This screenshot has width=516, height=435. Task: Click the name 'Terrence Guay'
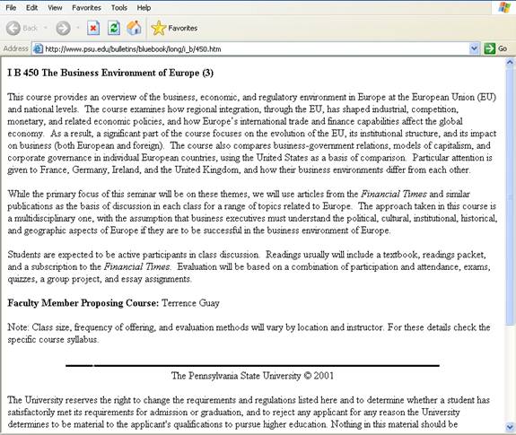[x=190, y=303]
